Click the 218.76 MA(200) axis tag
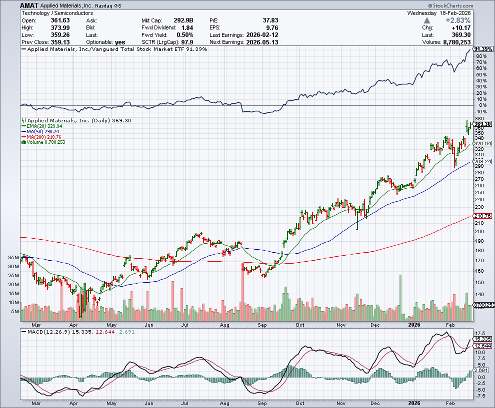 coord(482,216)
